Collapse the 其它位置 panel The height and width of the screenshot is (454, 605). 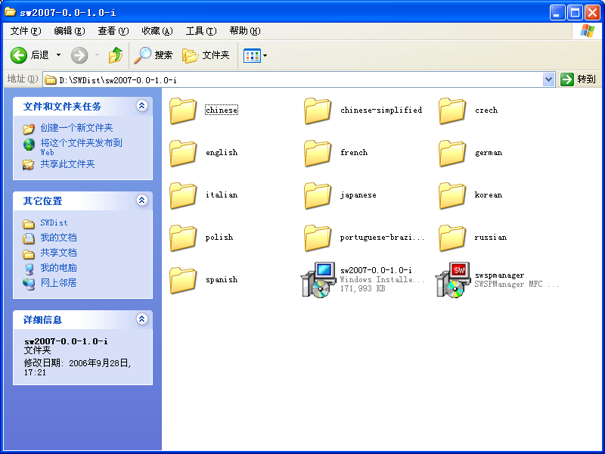click(x=142, y=200)
